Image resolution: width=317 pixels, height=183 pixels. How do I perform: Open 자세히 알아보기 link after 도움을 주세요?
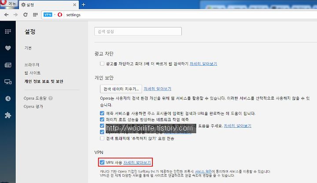click(x=238, y=126)
